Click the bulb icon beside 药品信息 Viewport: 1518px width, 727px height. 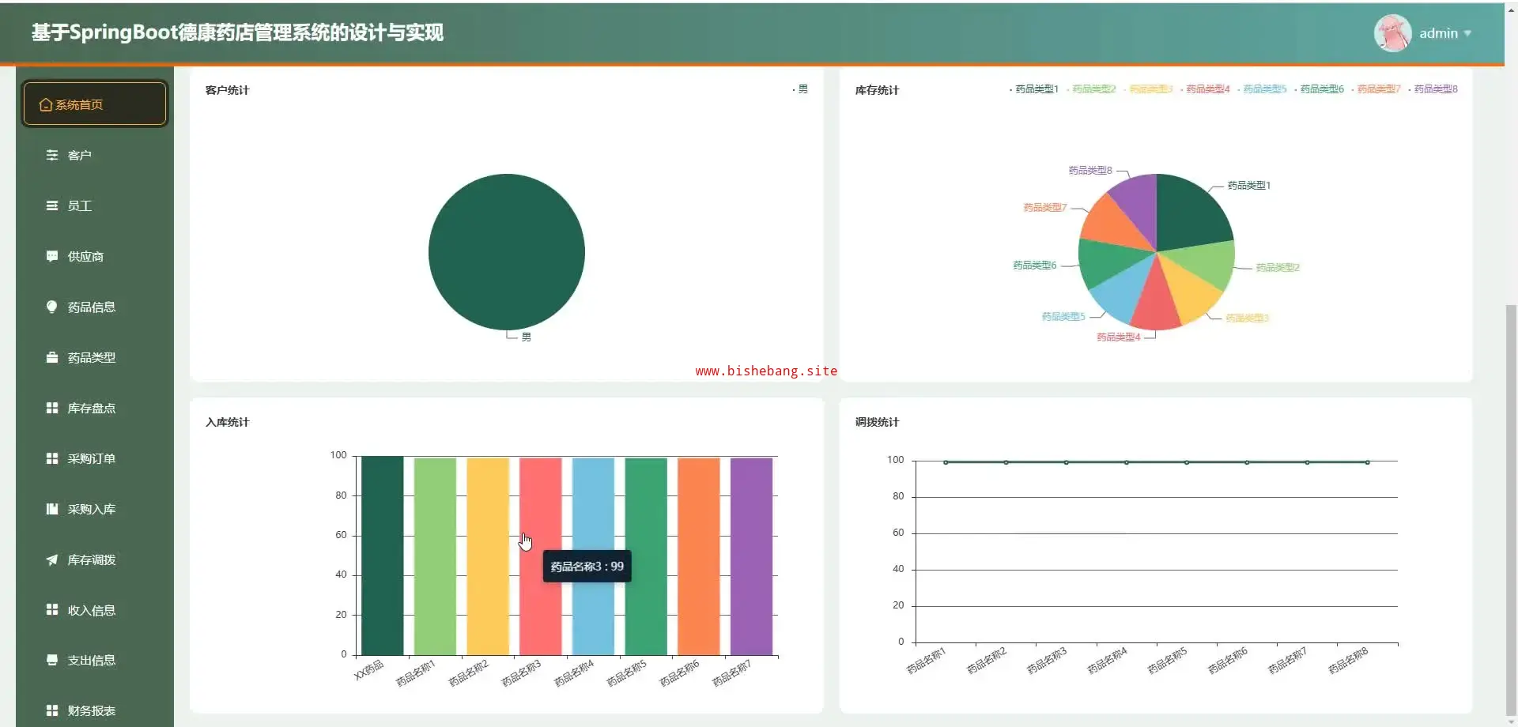(x=52, y=307)
